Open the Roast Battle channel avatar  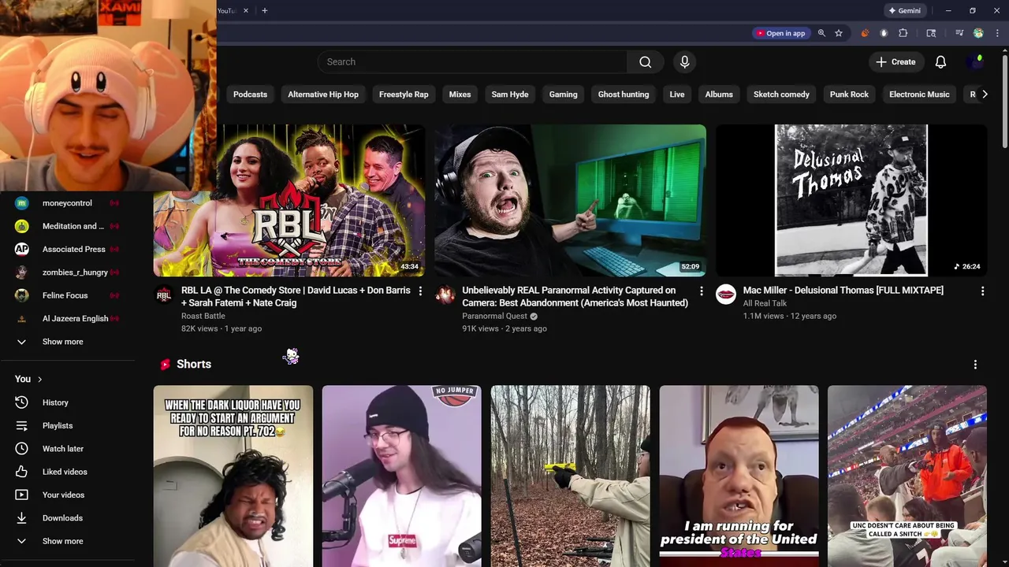coord(163,295)
